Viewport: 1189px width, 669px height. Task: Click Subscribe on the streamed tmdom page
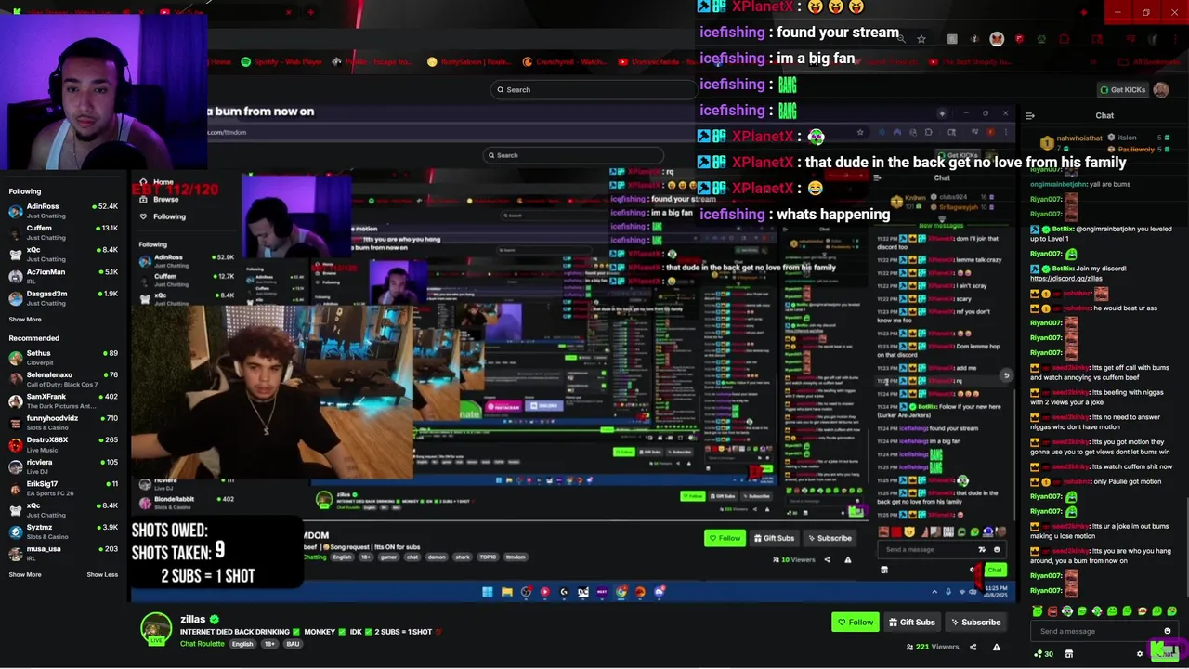[x=829, y=538]
